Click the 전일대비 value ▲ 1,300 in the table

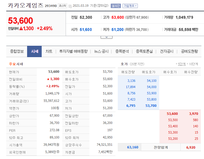pyautogui.click(x=53, y=79)
